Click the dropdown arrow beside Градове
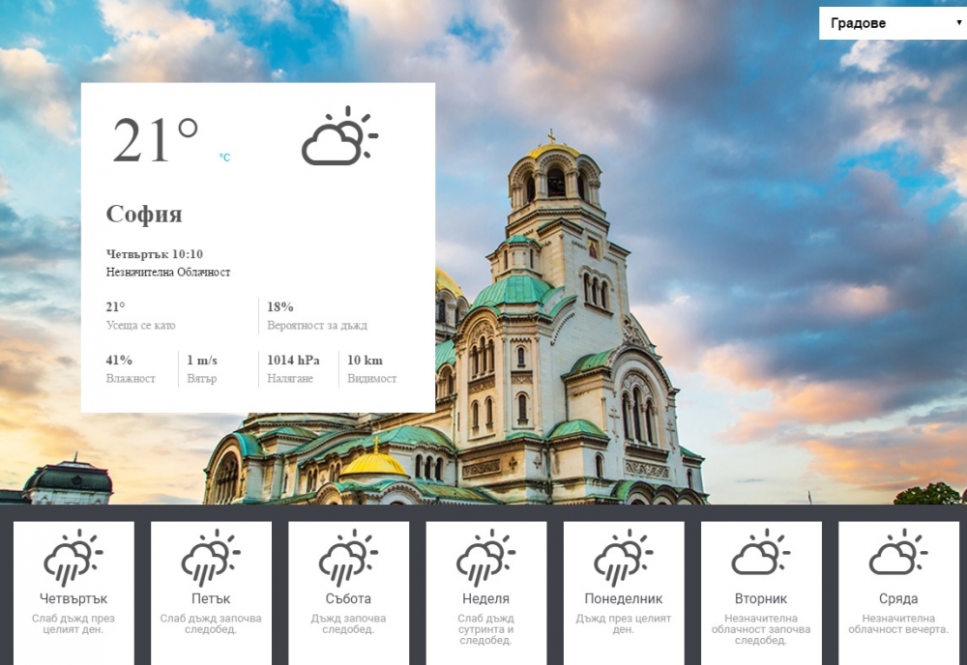This screenshot has height=665, width=967. (x=959, y=23)
